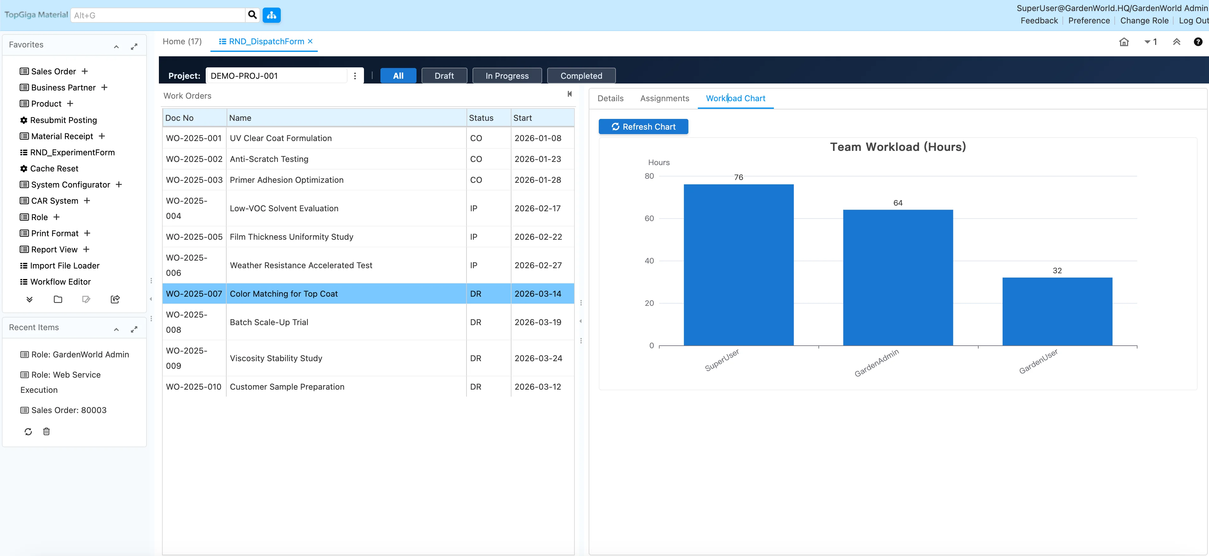
Task: Collapse the Recent Items panel chevron
Action: click(x=116, y=329)
